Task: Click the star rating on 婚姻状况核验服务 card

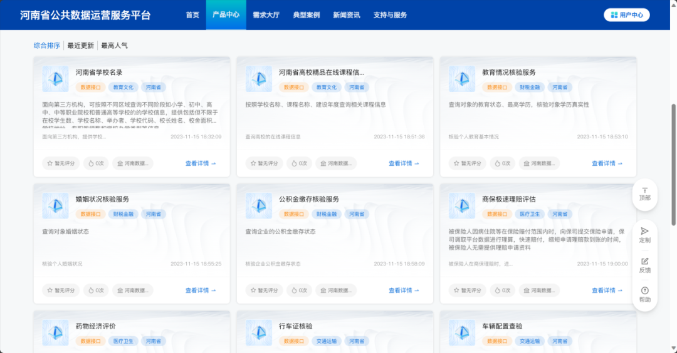Action: [x=60, y=290]
